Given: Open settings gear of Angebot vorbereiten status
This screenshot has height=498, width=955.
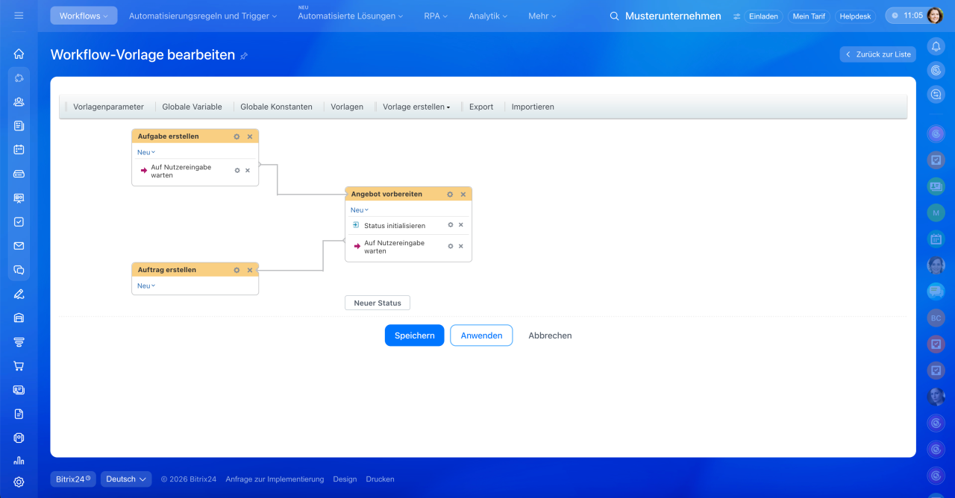Looking at the screenshot, I should click(x=450, y=195).
